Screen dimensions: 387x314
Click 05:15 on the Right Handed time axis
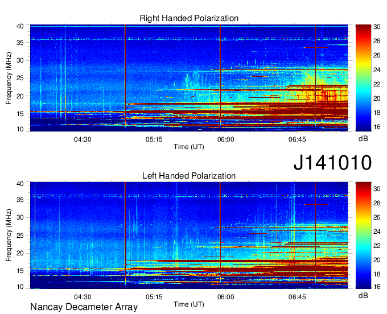(x=154, y=139)
